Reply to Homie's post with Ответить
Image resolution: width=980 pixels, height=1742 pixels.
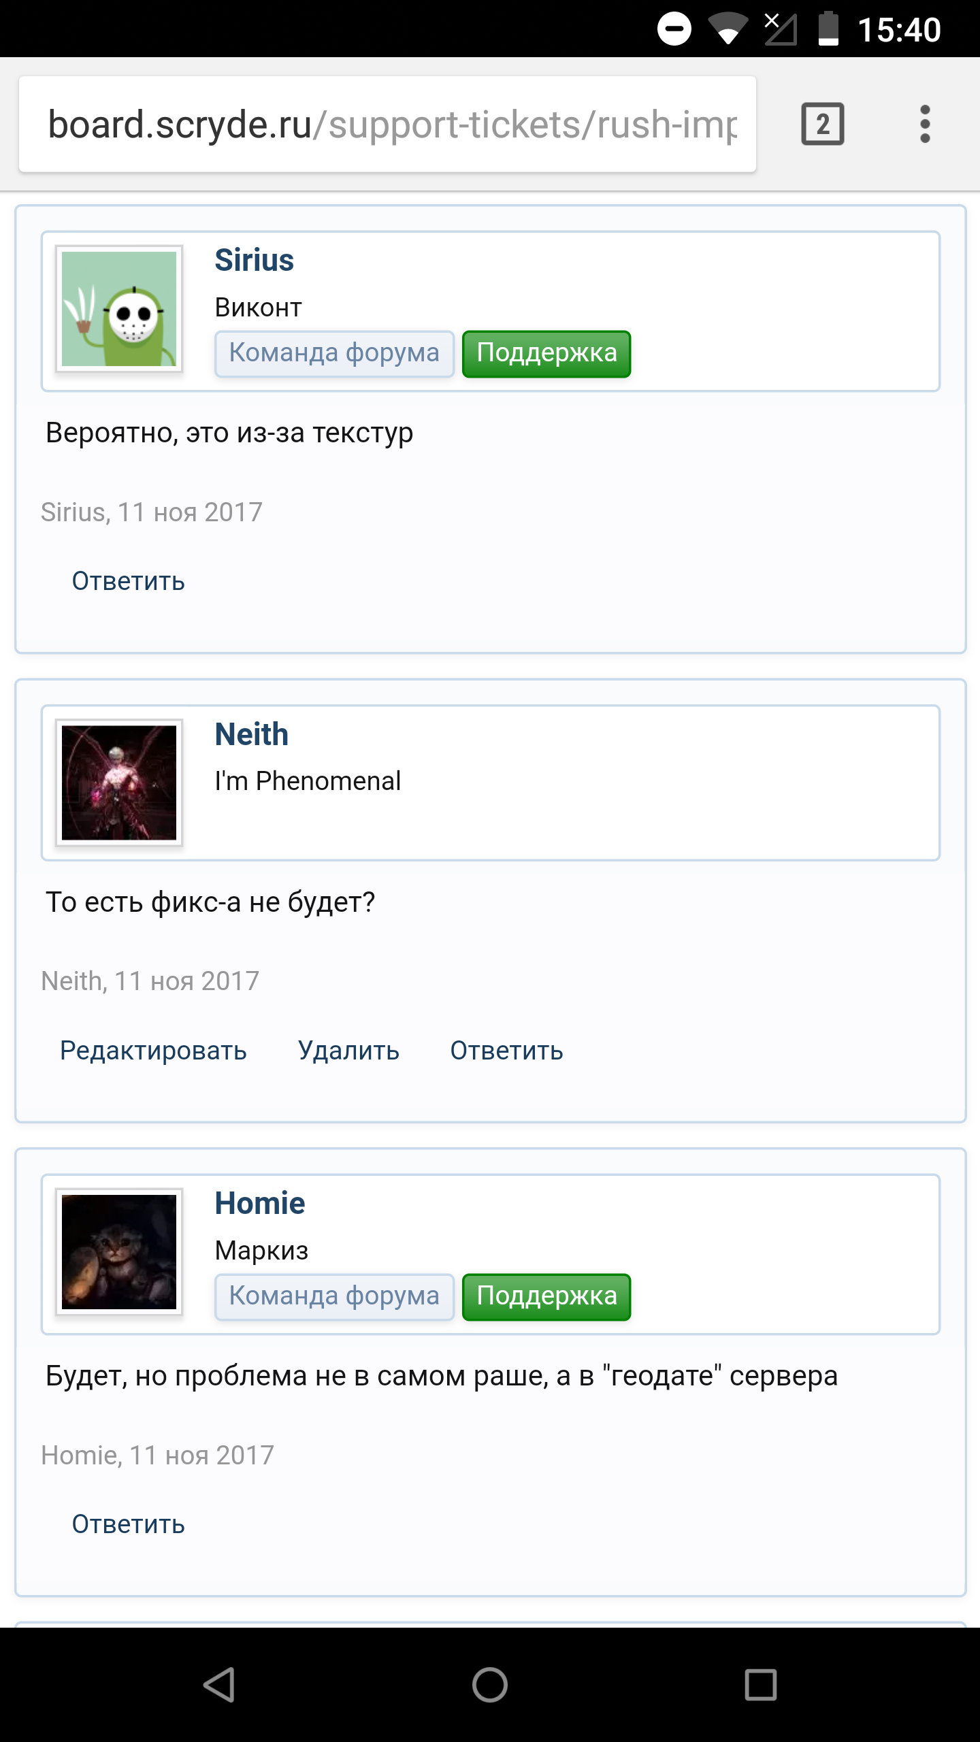tap(129, 1524)
